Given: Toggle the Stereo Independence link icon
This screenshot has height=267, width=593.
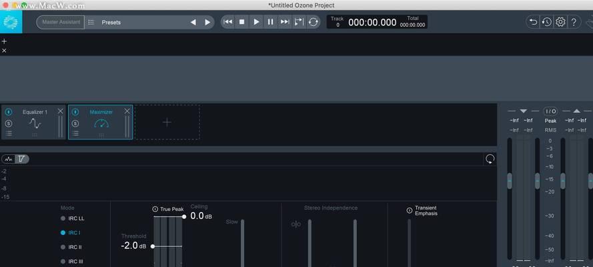Looking at the screenshot, I should pos(295,224).
